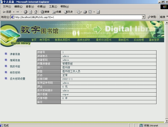Open the 文件(F) menu
The height and width of the screenshot is (127, 168).
(7, 6)
